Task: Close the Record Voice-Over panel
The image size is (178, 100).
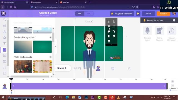Action: (x=174, y=20)
